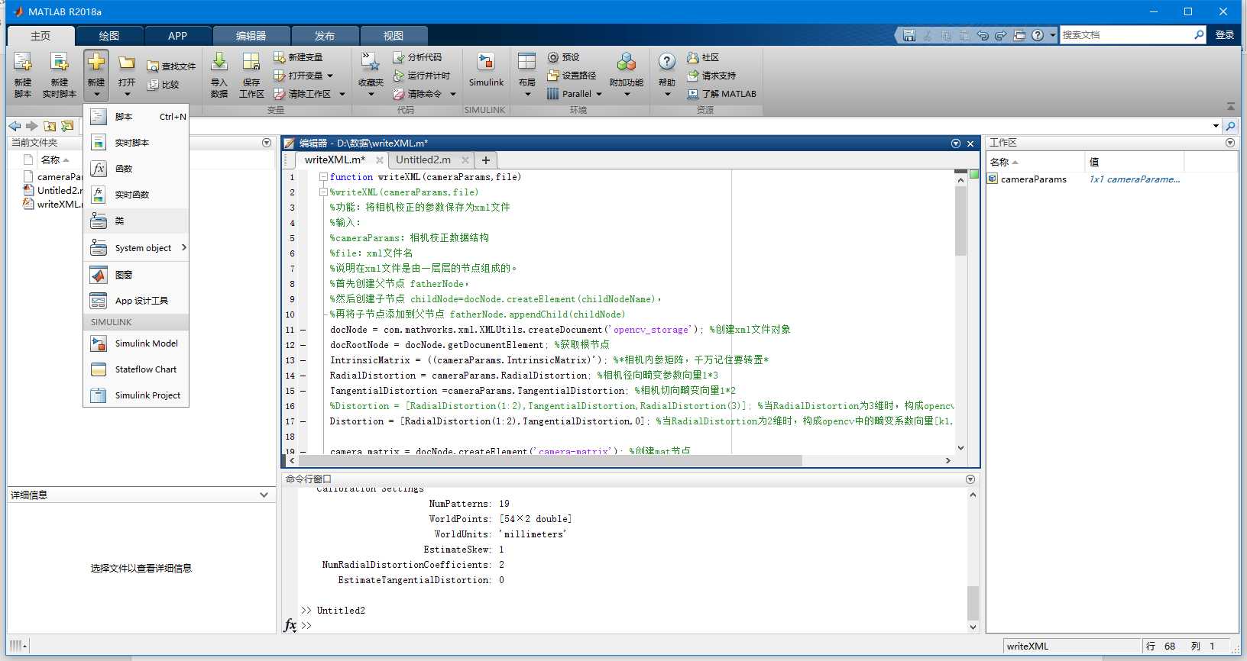The image size is (1247, 661).
Task: Click the search icon in documentation box
Action: [1199, 35]
